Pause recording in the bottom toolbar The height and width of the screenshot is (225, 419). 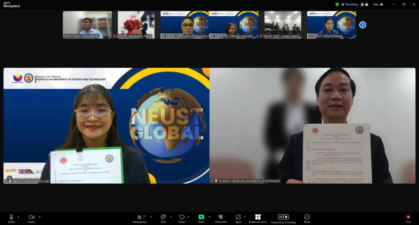pyautogui.click(x=281, y=217)
